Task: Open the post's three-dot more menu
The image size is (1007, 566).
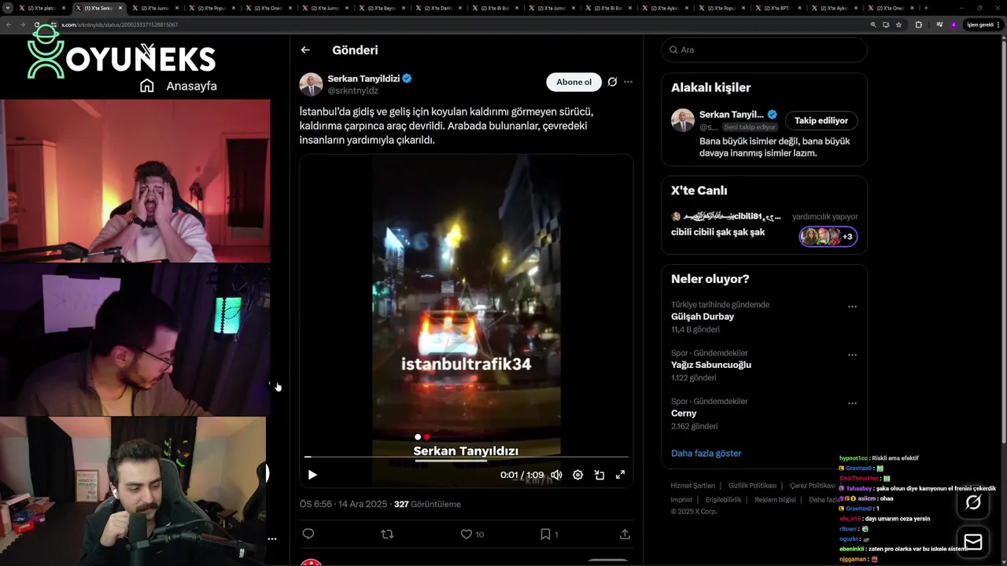Action: tap(628, 82)
